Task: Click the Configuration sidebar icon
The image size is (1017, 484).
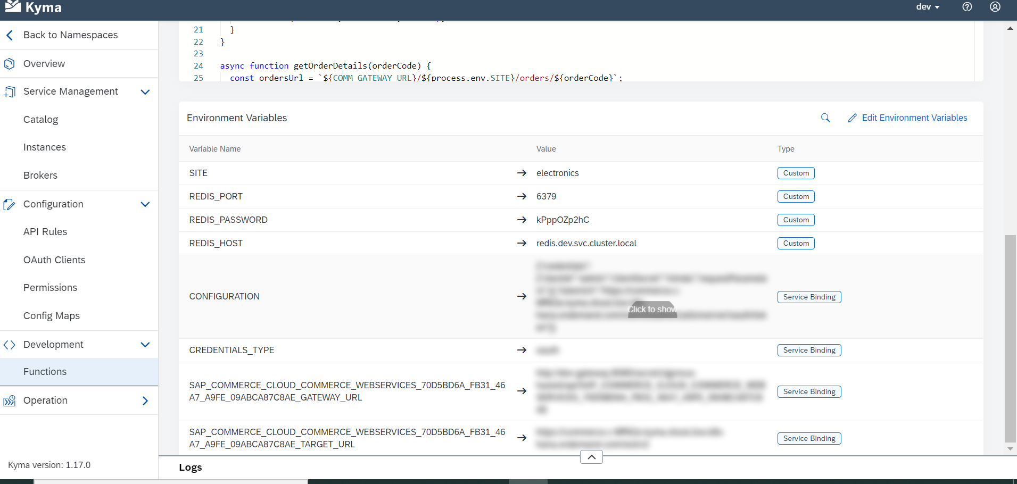Action: pos(9,204)
